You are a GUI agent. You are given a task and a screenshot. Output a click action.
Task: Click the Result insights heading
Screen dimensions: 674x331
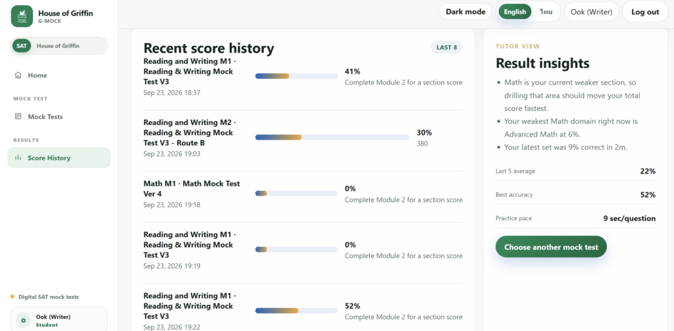[542, 64]
